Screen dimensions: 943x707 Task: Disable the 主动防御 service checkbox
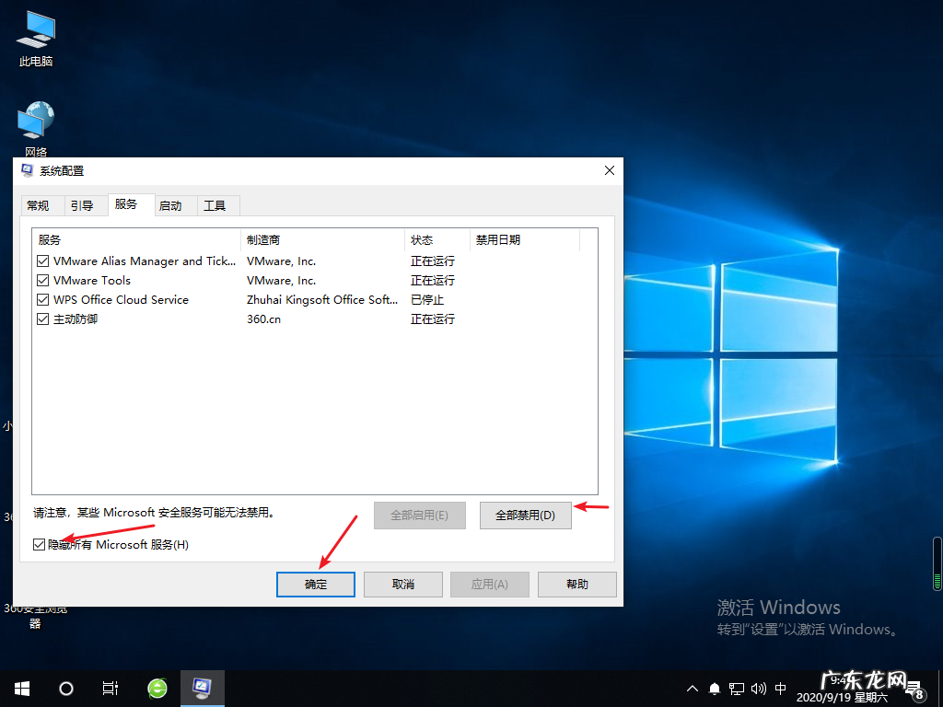42,319
